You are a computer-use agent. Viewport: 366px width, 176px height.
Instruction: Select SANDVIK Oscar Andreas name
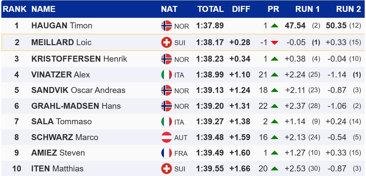coord(78,90)
